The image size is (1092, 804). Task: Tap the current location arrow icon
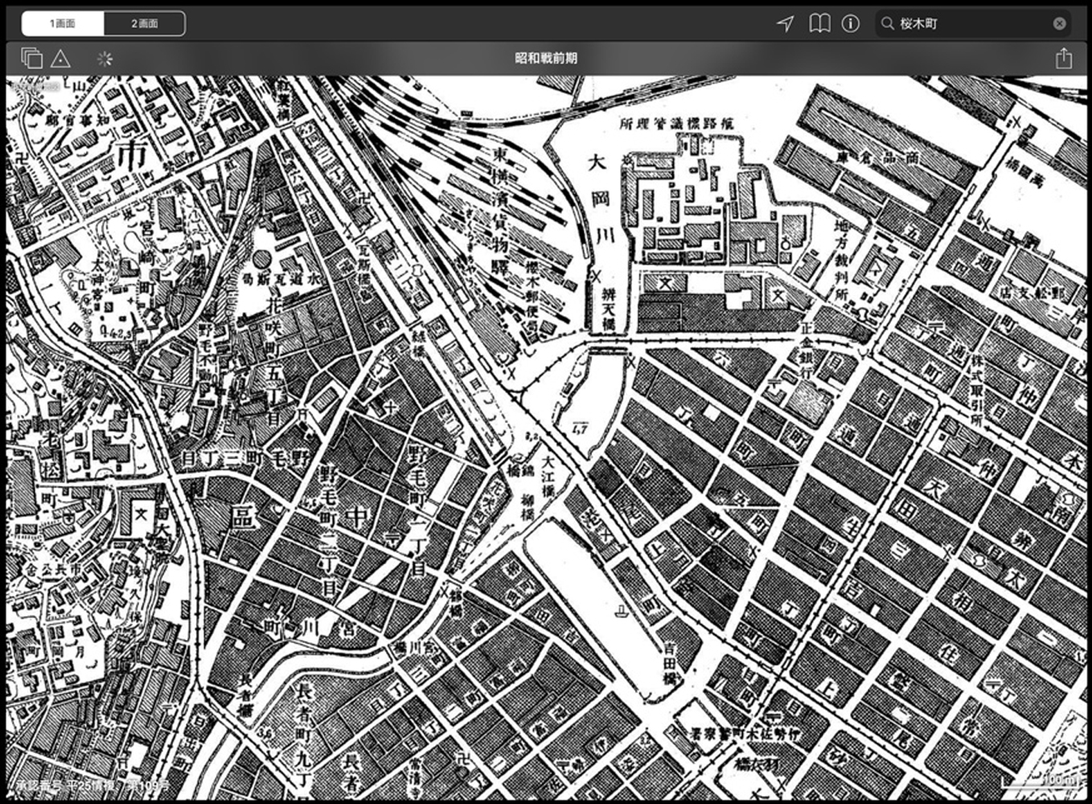(786, 23)
